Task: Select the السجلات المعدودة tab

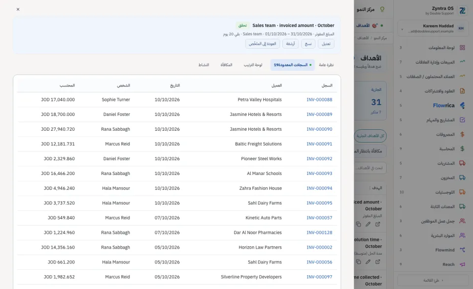Action: click(x=292, y=65)
